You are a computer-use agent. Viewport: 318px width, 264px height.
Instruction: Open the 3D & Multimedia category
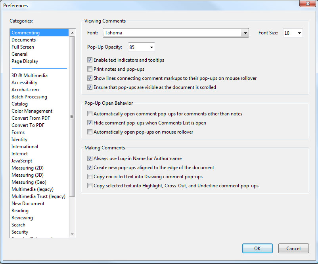click(x=29, y=75)
